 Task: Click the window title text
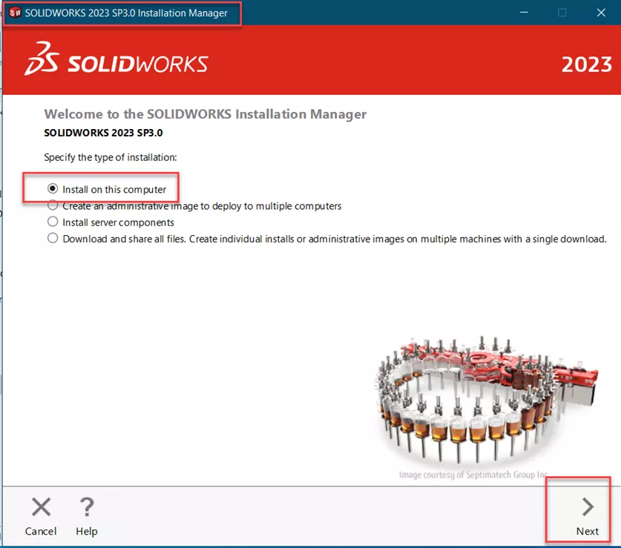pos(126,13)
